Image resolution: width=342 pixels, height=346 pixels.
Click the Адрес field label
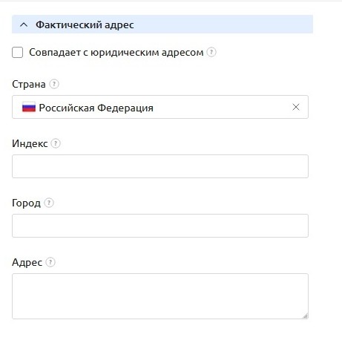[27, 263]
